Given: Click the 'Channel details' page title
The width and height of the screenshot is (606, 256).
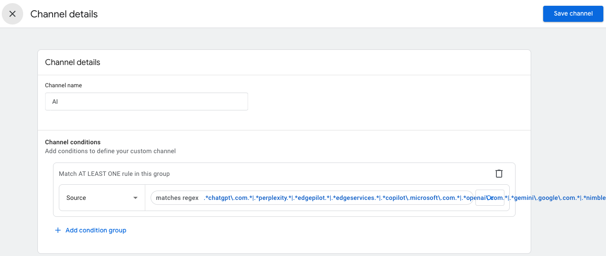Looking at the screenshot, I should coord(64,14).
